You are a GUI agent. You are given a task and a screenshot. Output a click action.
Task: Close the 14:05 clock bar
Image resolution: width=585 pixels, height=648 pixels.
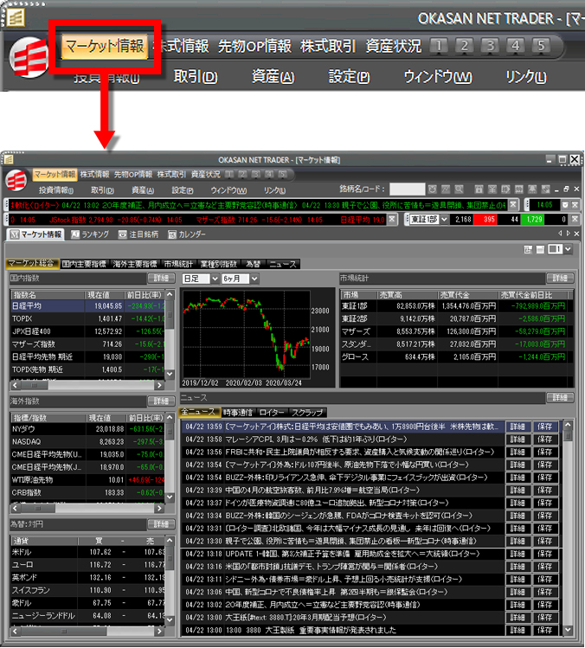(575, 204)
